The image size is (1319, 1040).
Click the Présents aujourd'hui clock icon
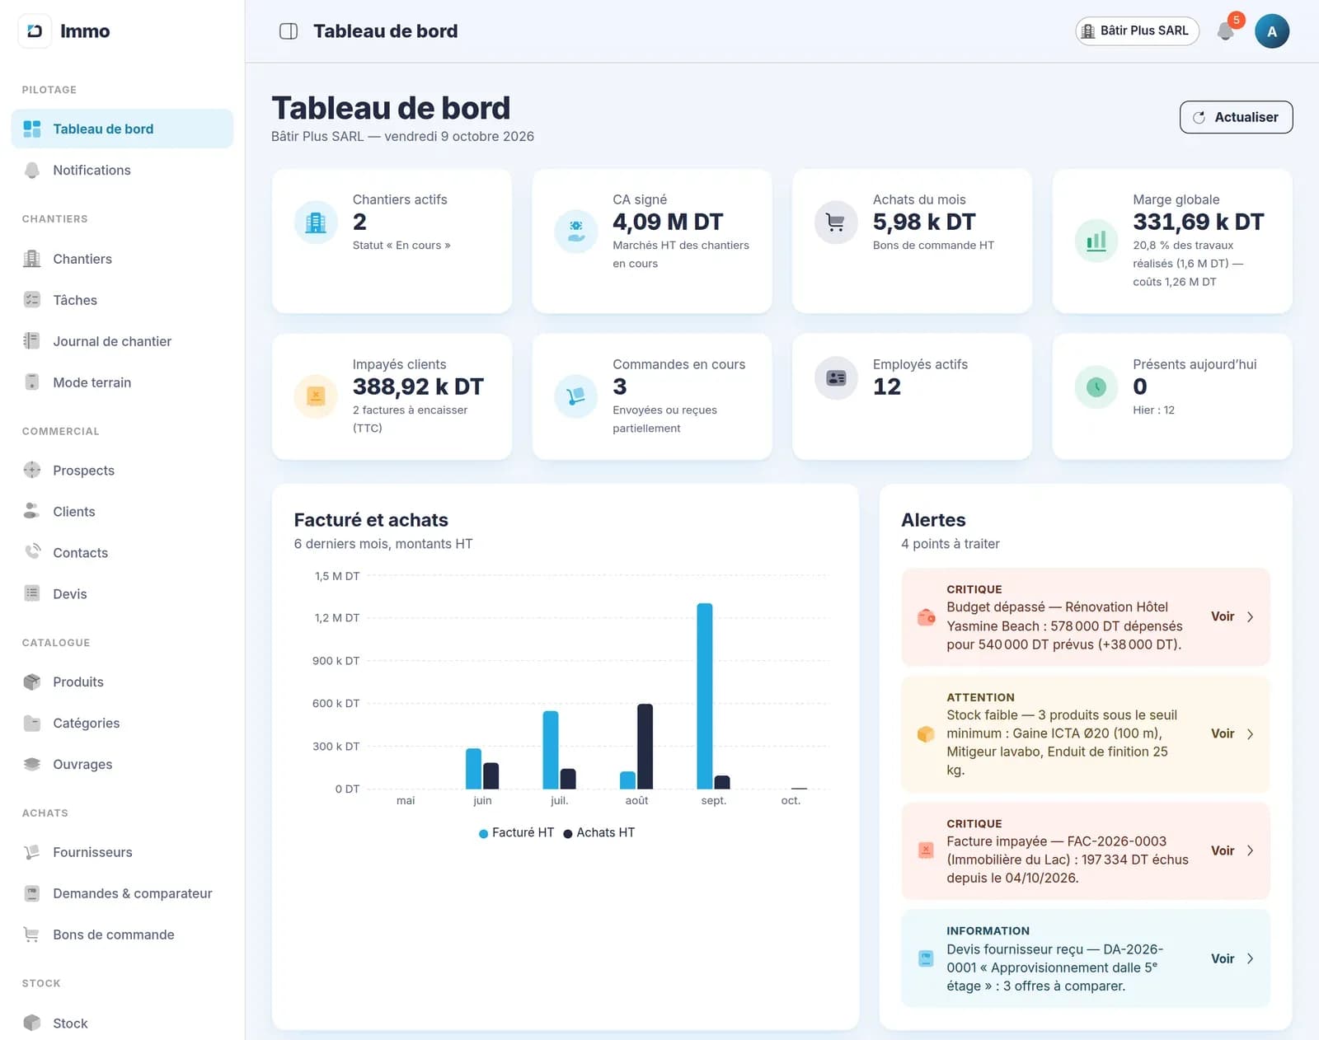click(x=1096, y=387)
